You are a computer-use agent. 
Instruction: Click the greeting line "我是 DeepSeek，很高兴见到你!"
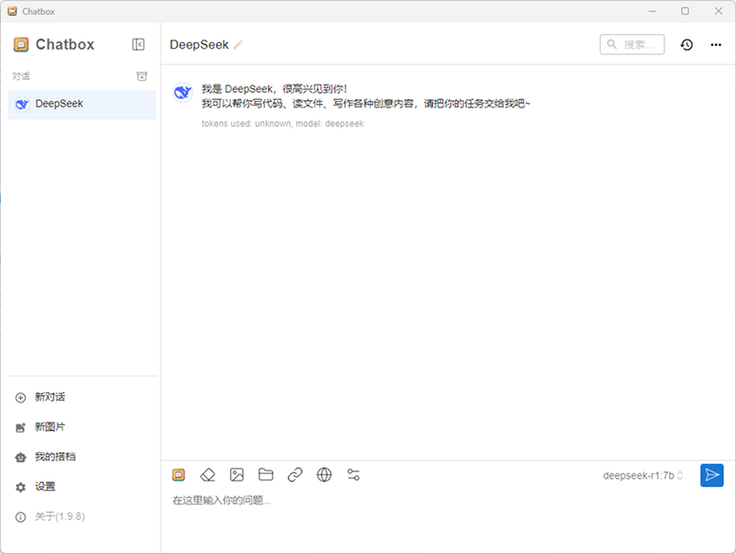point(274,88)
